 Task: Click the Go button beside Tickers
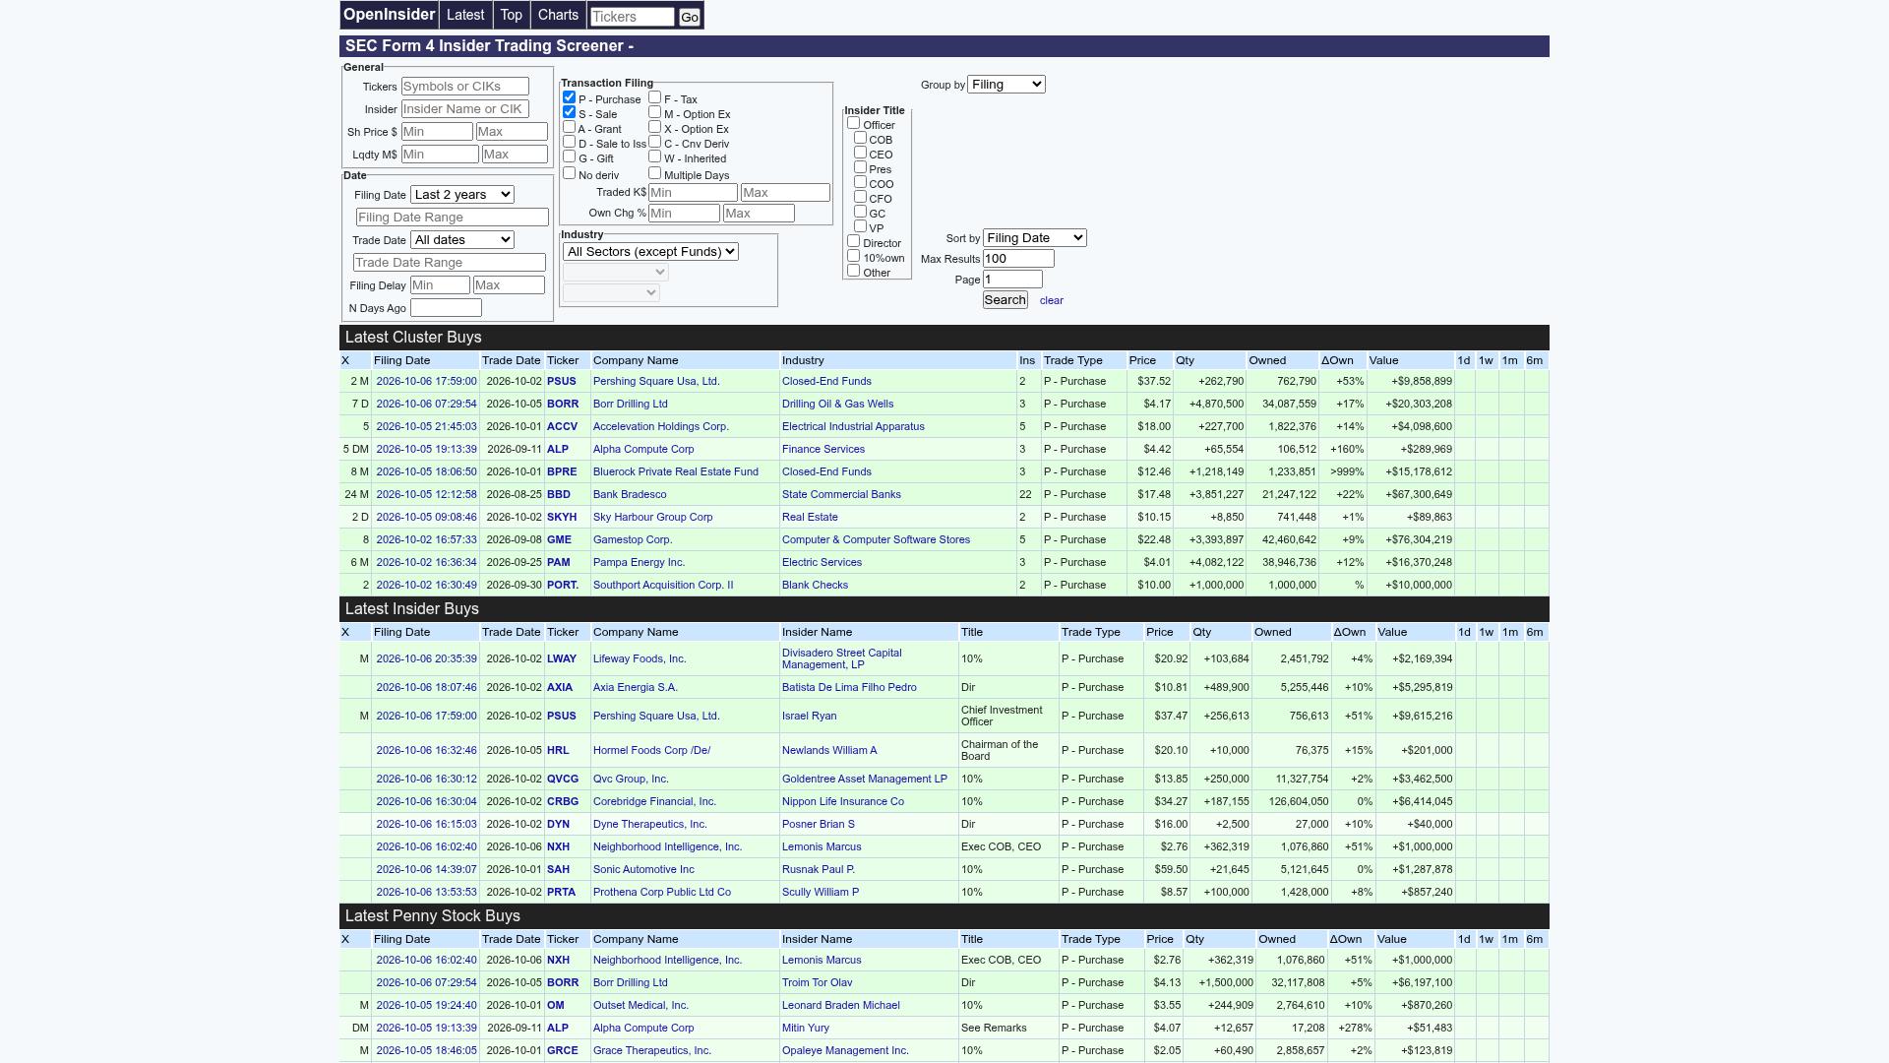(690, 17)
